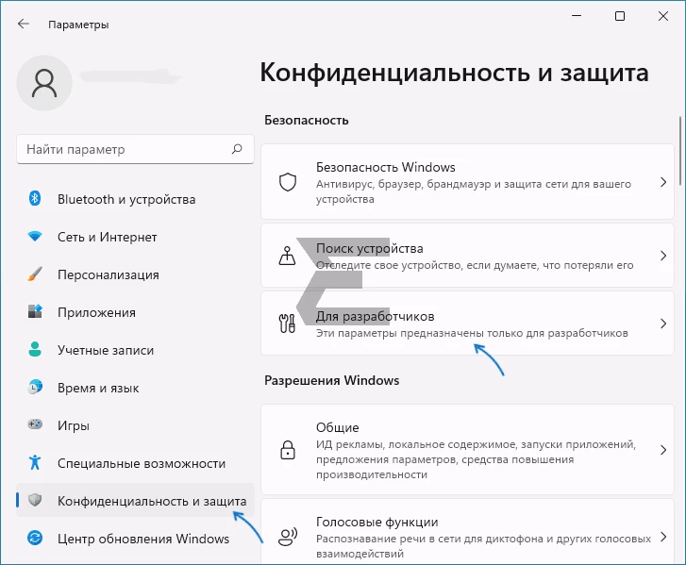Click the Windows Update sync icon
686x565 pixels.
pos(35,538)
